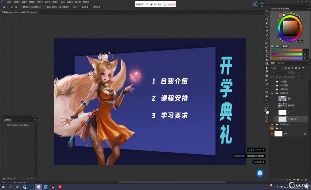
Task: Select the Move tool
Action: pyautogui.click(x=267, y=11)
